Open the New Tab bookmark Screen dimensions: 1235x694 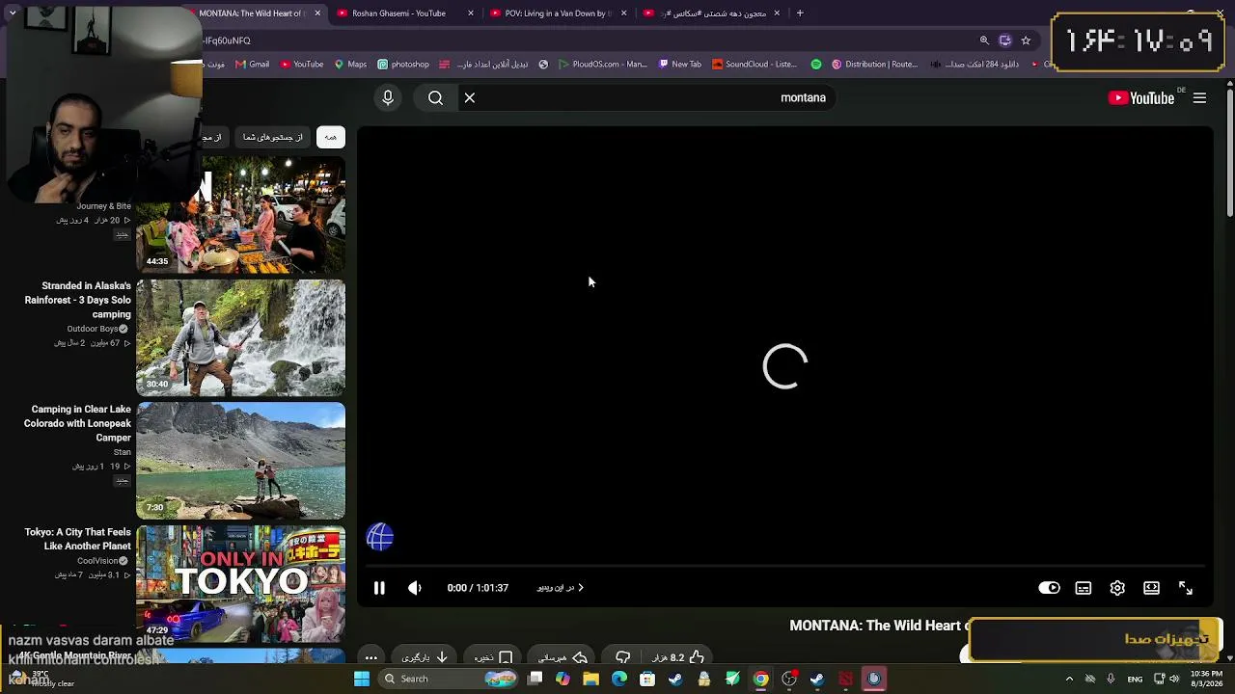680,65
